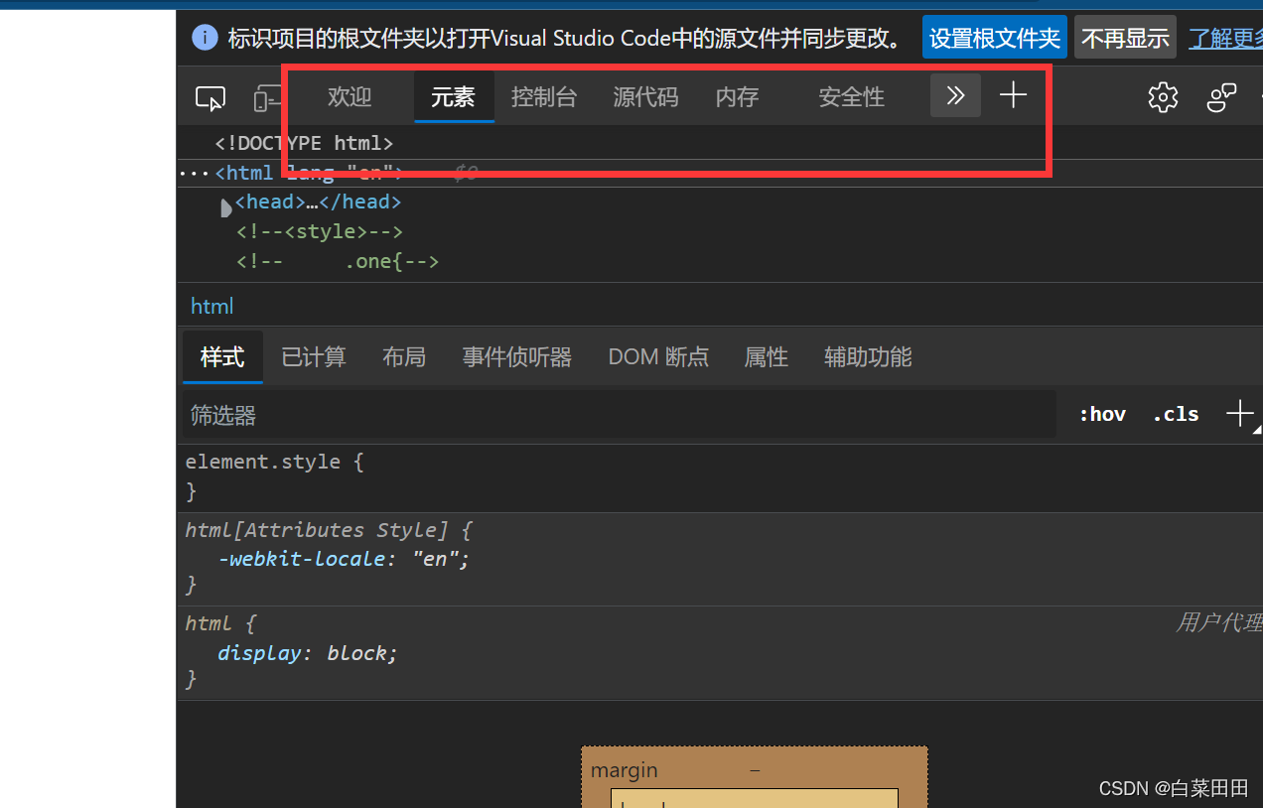Click the margin top dash value
Screen dimensions: 1263x808
point(755,770)
